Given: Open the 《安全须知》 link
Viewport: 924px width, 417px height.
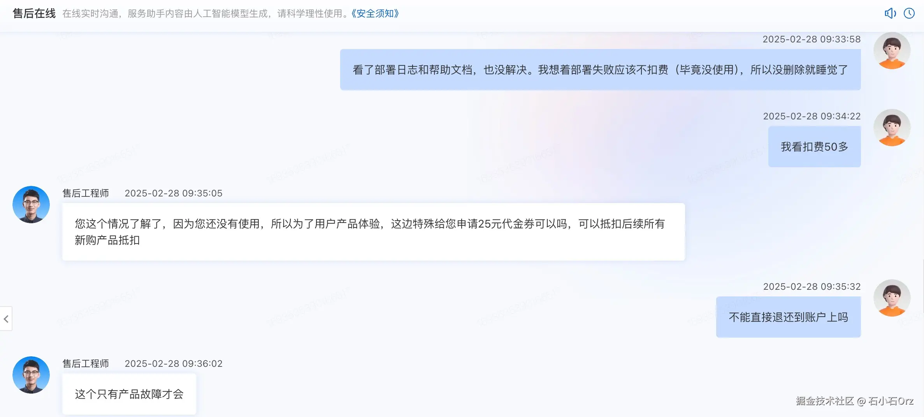Looking at the screenshot, I should click(375, 14).
